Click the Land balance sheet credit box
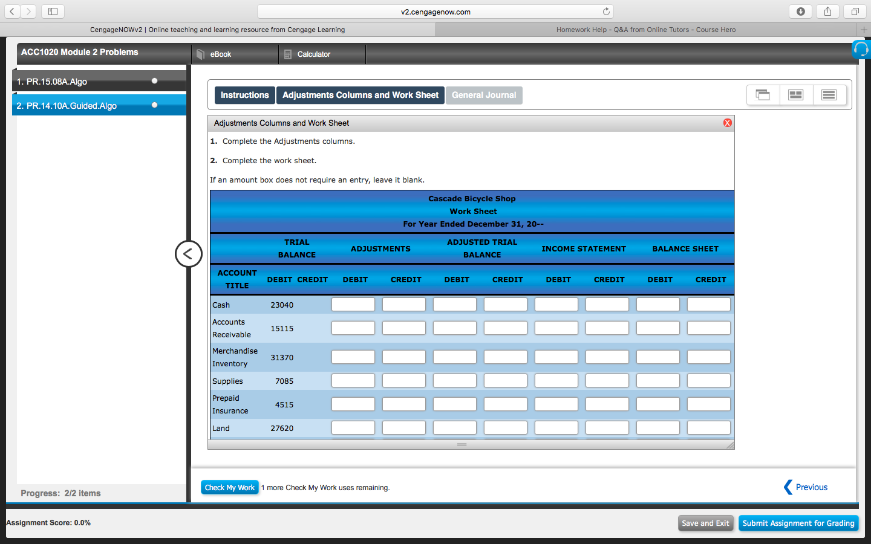Viewport: 871px width, 544px height. pos(709,428)
